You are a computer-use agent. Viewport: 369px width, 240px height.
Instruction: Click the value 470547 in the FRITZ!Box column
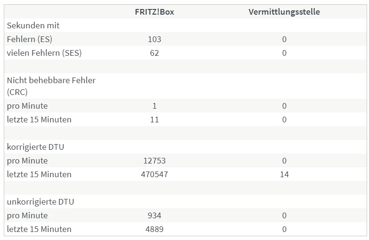click(x=154, y=174)
